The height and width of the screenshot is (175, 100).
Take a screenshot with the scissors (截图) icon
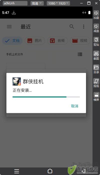(96, 53)
